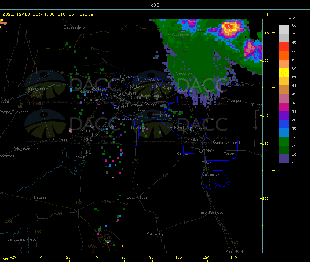
Task: Click the El_Desvio location label
Action: pos(80,130)
